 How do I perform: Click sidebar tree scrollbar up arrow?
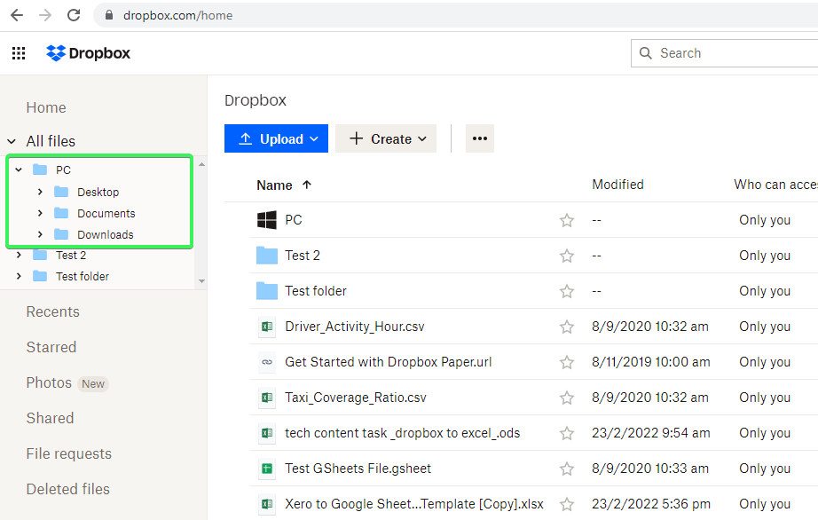[x=201, y=164]
